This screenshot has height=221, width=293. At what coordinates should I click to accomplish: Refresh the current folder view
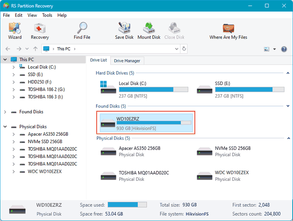184,48
